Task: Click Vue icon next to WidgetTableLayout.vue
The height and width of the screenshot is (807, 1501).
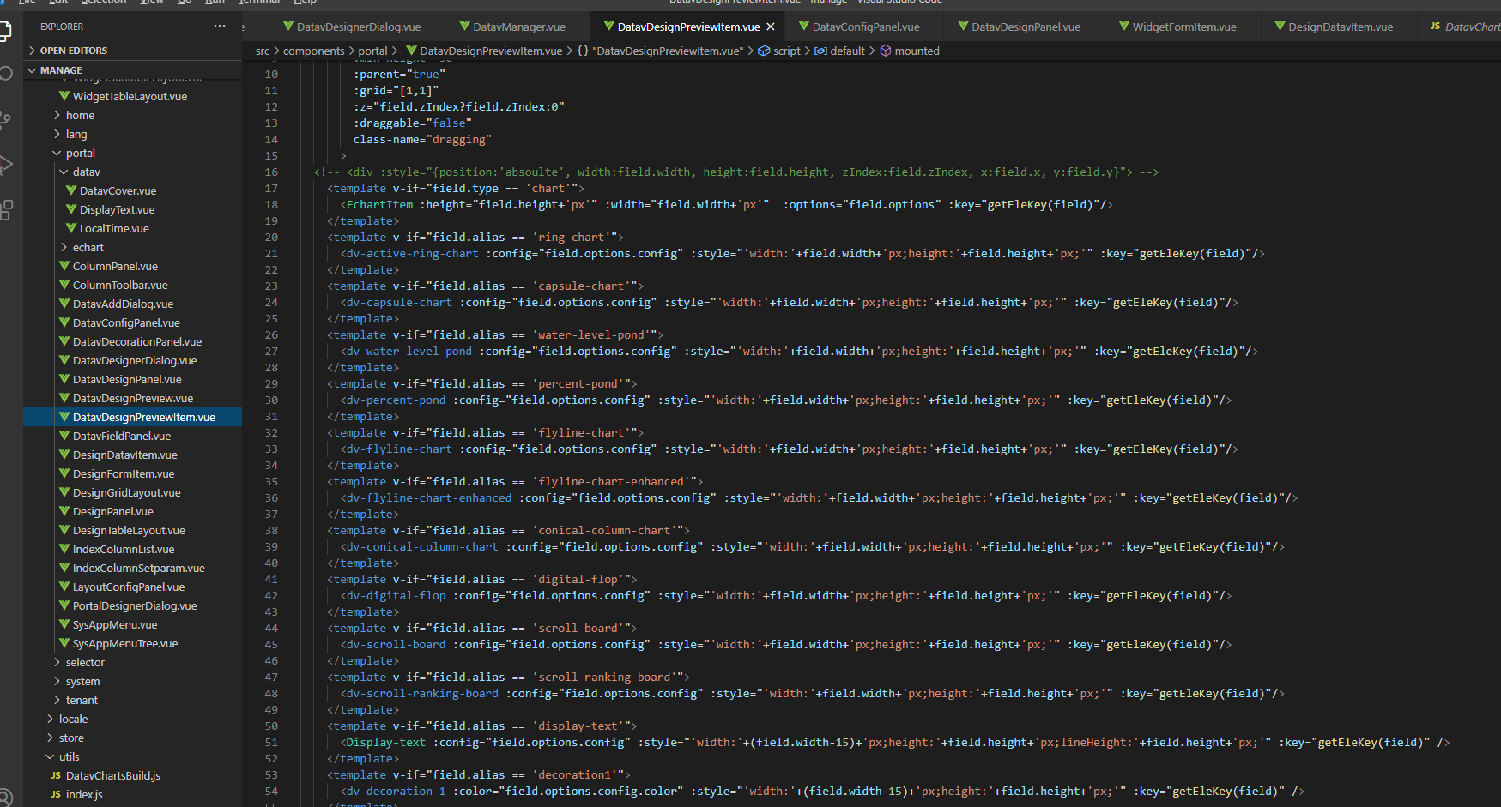Action: pos(64,96)
